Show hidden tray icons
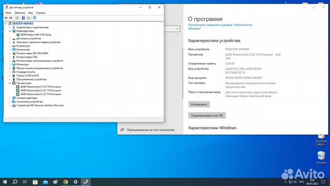This screenshot has height=186, width=330. click(x=286, y=182)
